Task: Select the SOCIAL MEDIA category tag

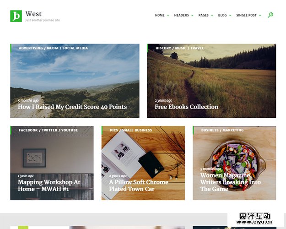Action: (75, 48)
